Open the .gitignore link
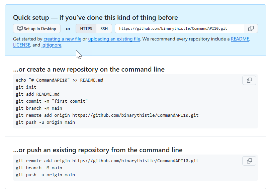Screen dimensions: 272x195 52,45
